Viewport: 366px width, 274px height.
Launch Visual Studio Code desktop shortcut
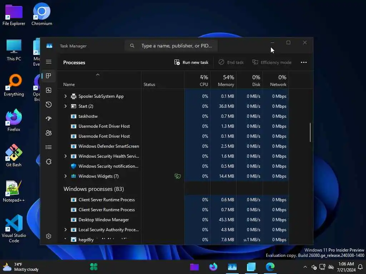point(14,229)
